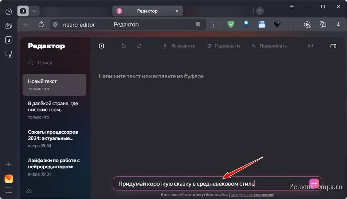Open the 'Сокеты процессоров 2024' text entry
The height and width of the screenshot is (199, 347).
[x=53, y=139]
